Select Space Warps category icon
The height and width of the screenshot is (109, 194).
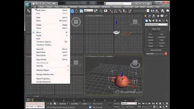click(163, 21)
